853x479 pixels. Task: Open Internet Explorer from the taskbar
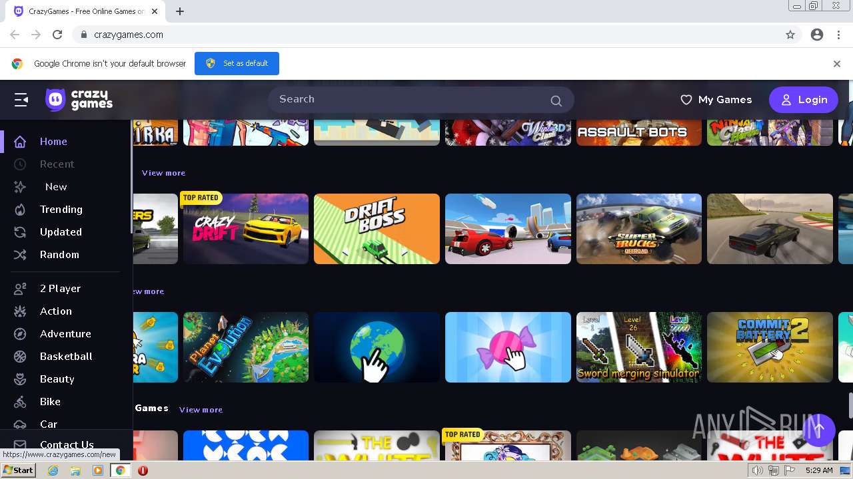pos(53,470)
